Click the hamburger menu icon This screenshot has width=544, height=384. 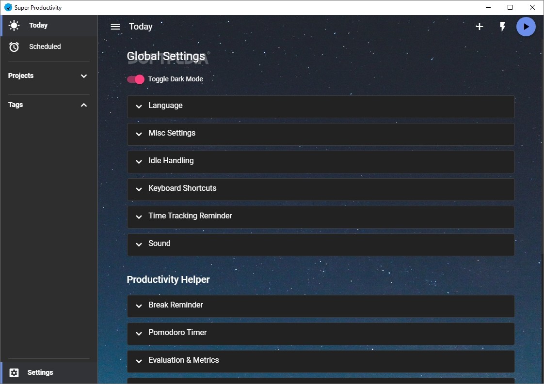click(115, 27)
